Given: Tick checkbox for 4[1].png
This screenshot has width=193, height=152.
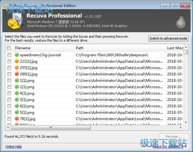Looking at the screenshot, I should coord(9,93).
